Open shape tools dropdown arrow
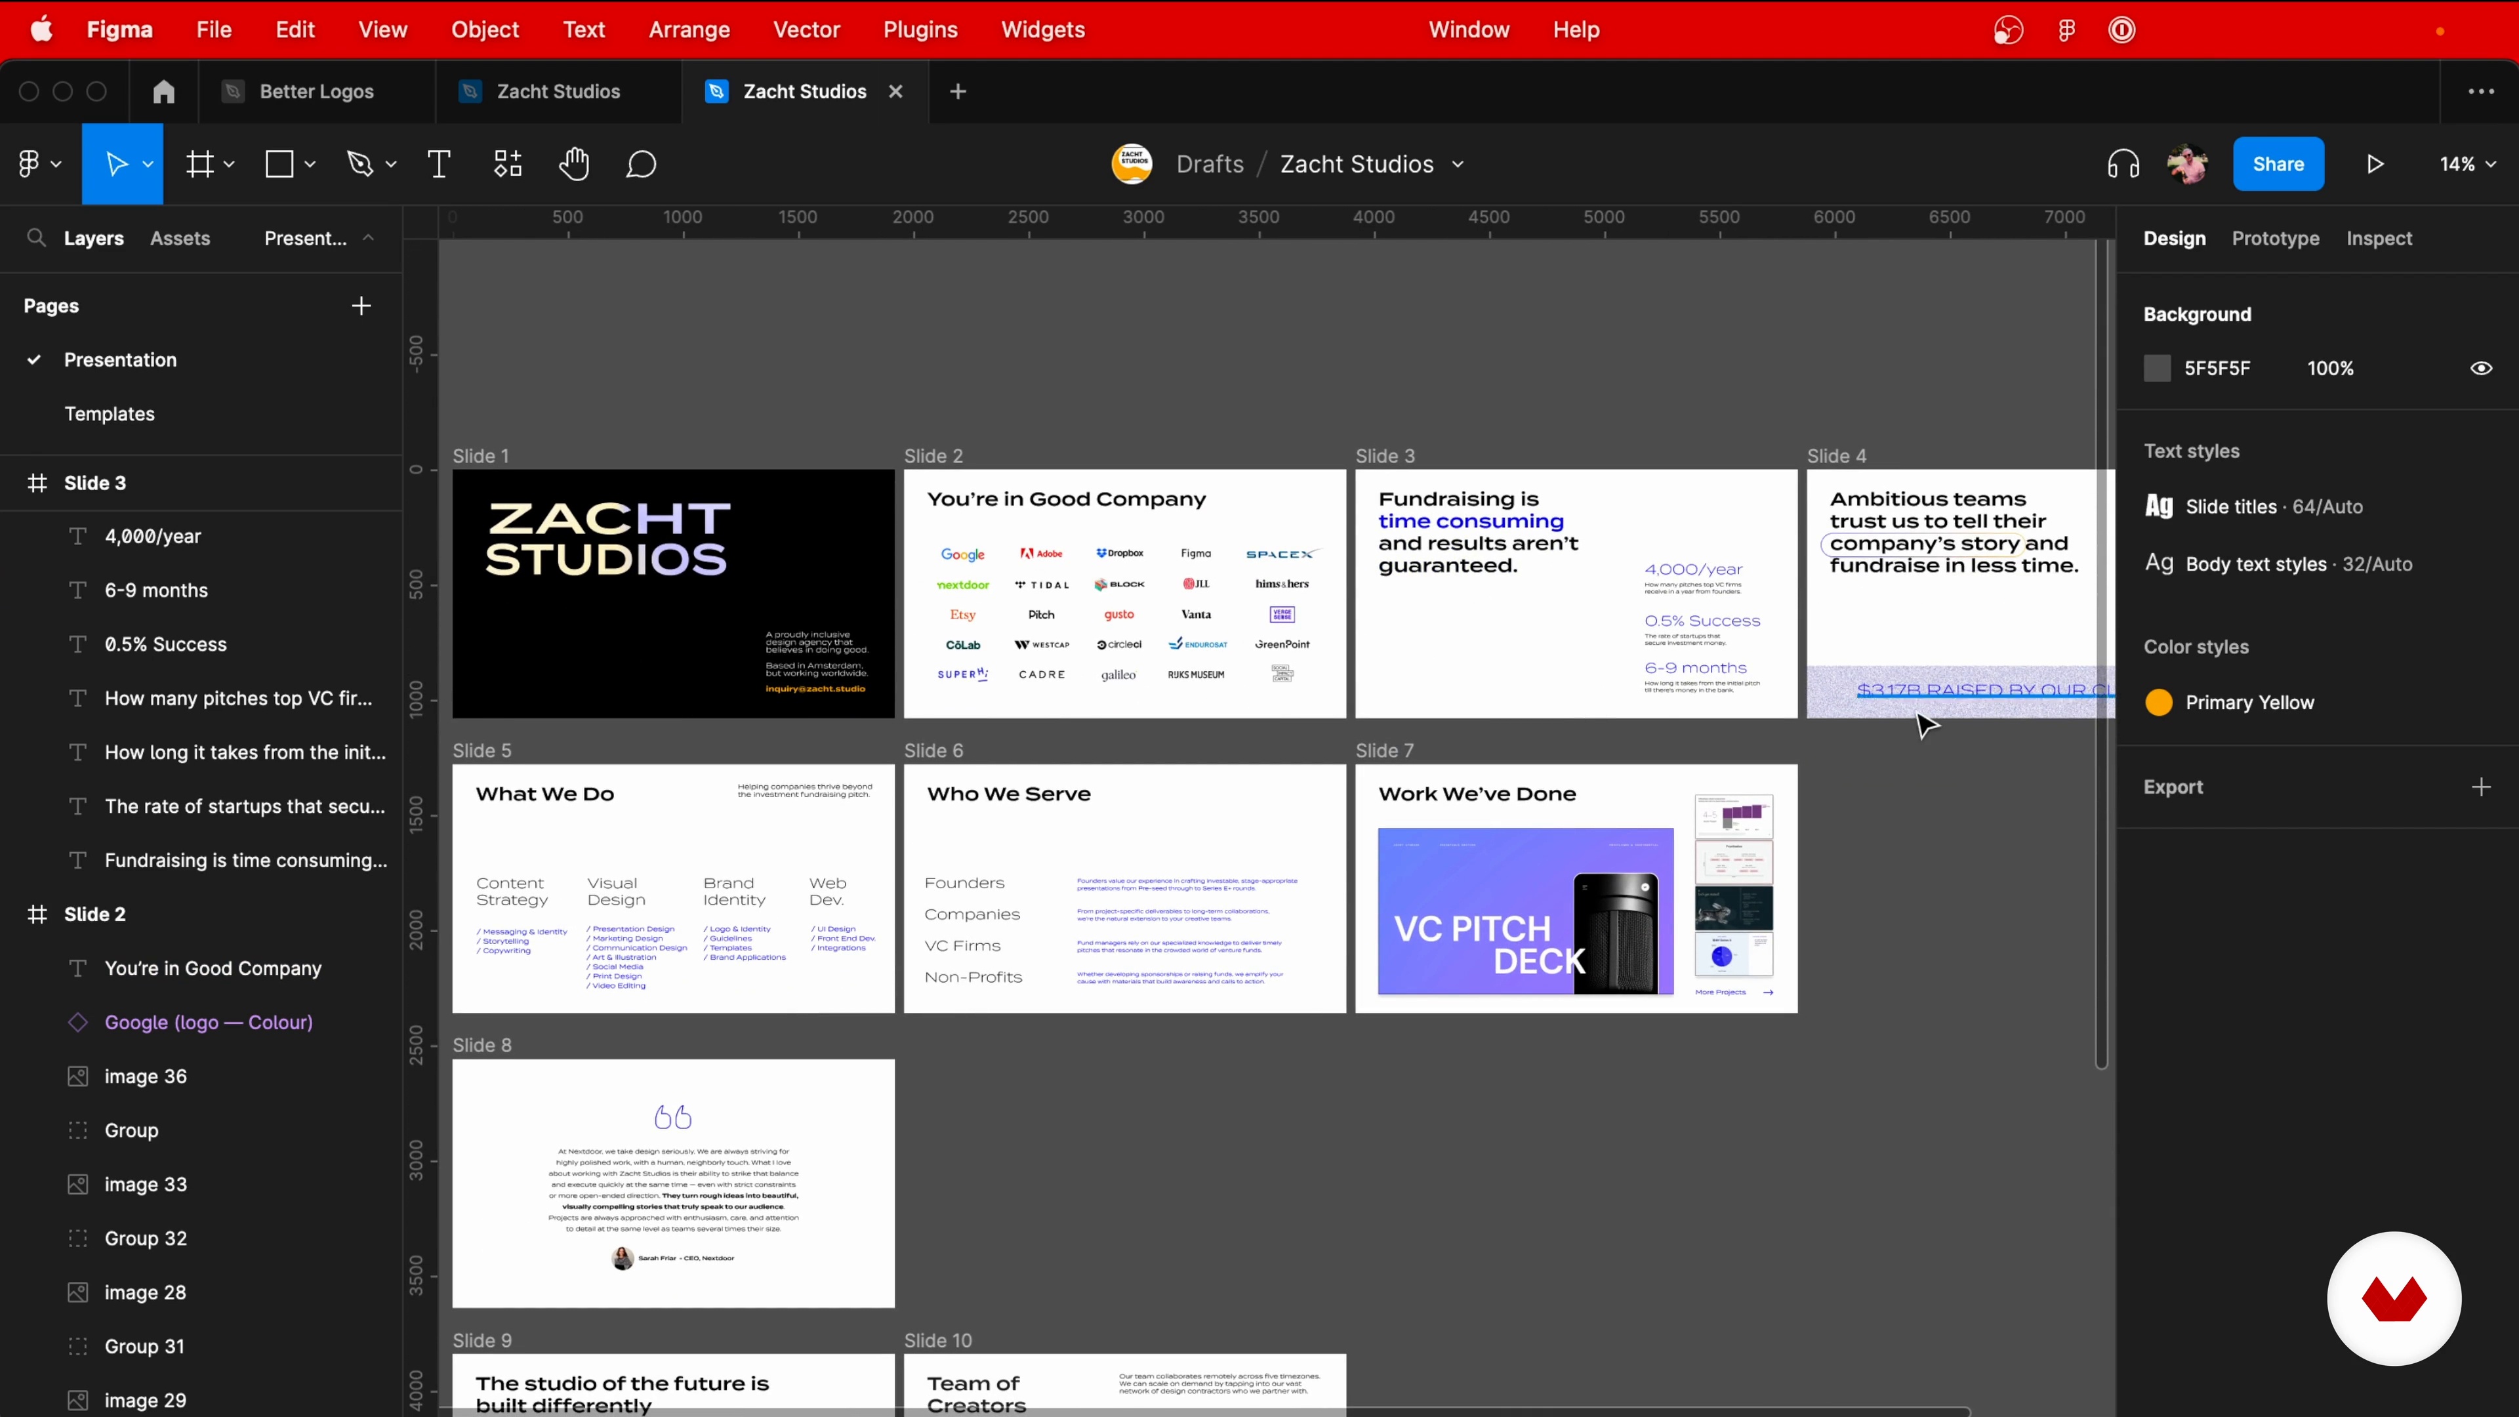 point(310,164)
